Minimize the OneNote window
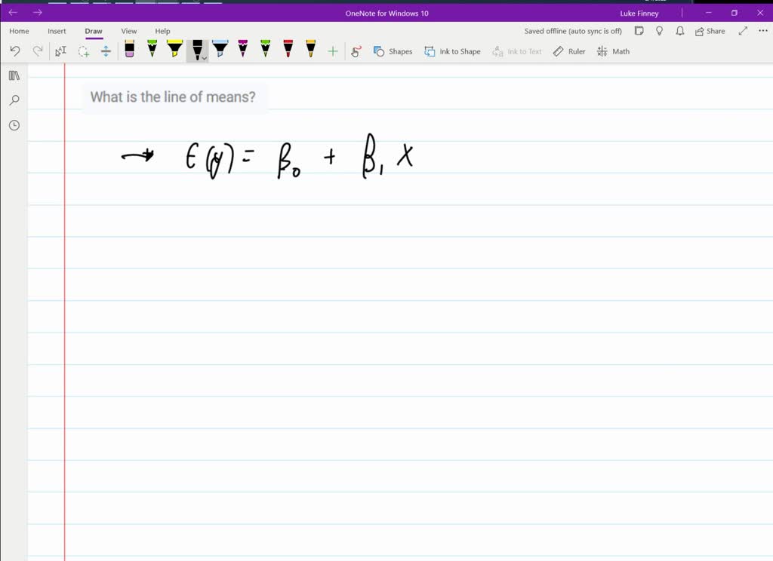Image resolution: width=773 pixels, height=561 pixels. pos(708,13)
